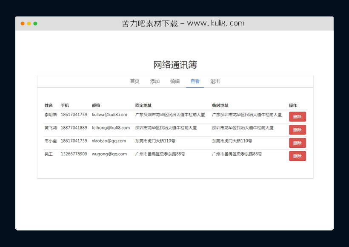Open the 首页 (Home) navigation item
This screenshot has width=349, height=247.
(x=134, y=81)
